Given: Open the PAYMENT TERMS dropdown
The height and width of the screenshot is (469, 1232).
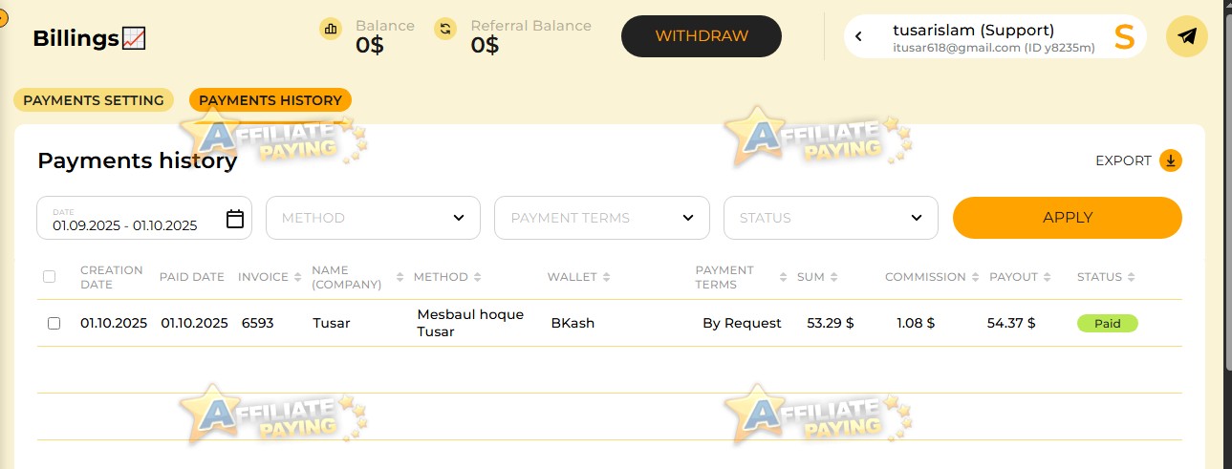Looking at the screenshot, I should (602, 218).
